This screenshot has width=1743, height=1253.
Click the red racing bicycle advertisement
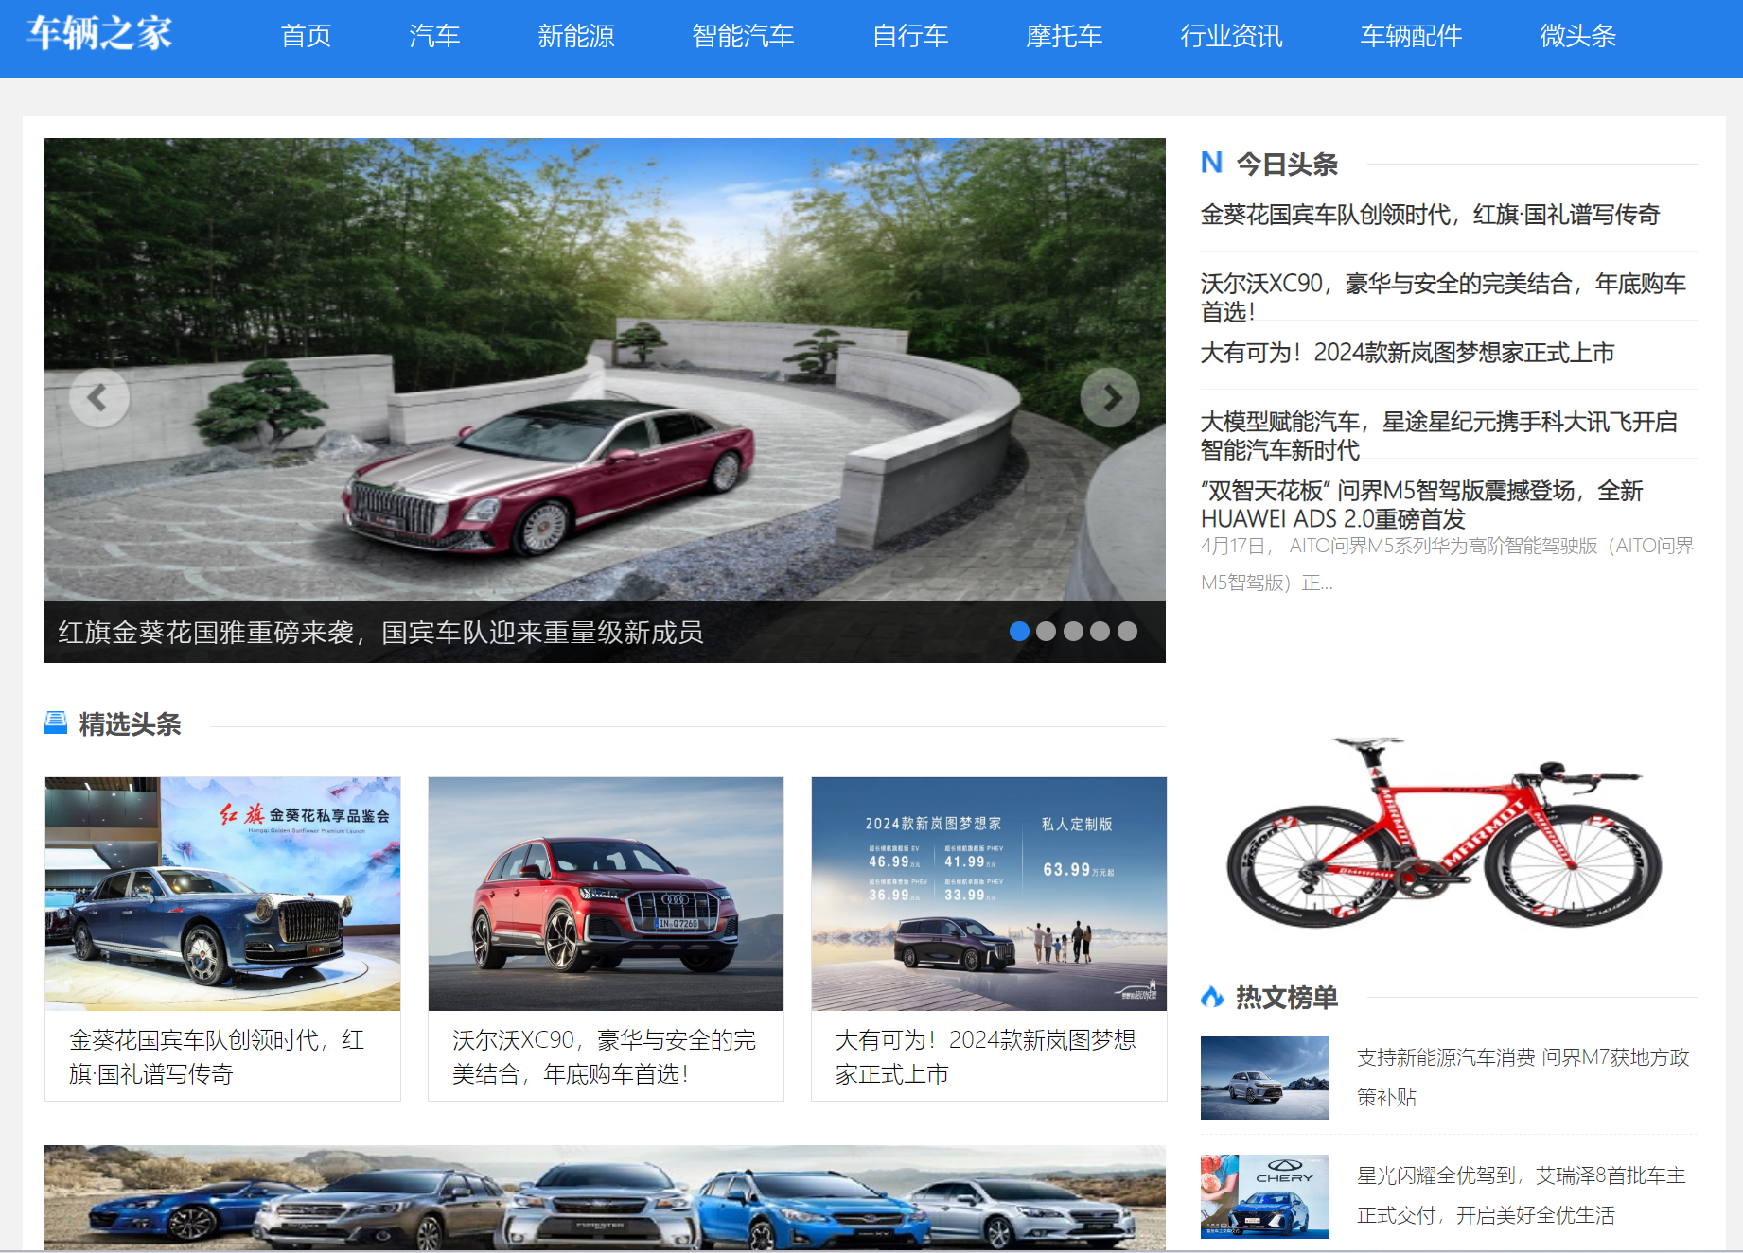pyautogui.click(x=1444, y=832)
